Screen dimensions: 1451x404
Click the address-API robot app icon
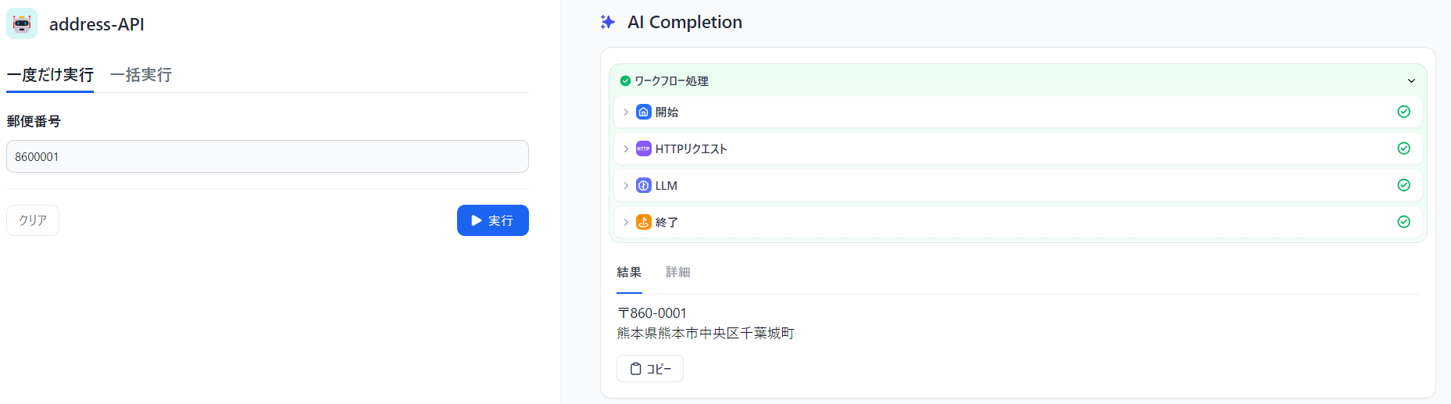click(22, 23)
